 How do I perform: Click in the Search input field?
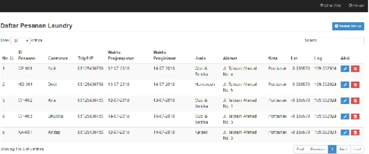point(341,41)
